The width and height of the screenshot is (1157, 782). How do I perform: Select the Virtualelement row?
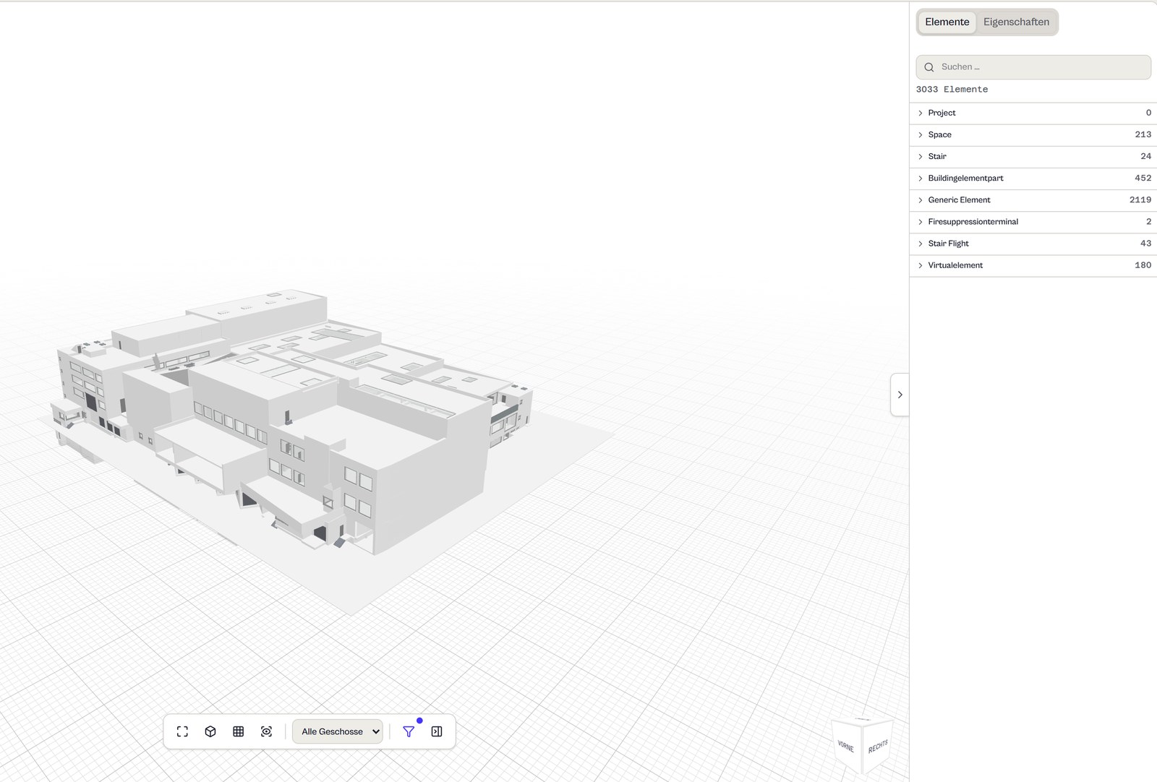pos(1033,265)
